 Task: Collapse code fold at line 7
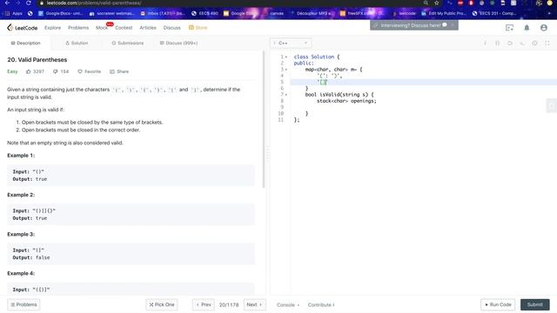(x=286, y=95)
